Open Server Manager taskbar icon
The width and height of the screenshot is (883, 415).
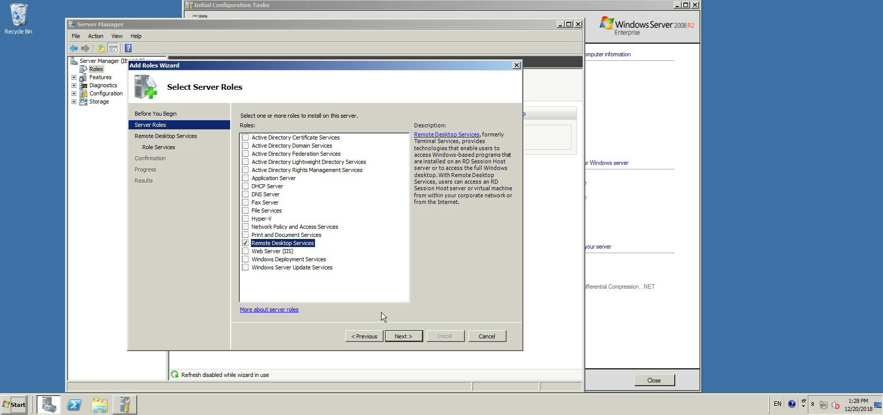click(x=49, y=405)
